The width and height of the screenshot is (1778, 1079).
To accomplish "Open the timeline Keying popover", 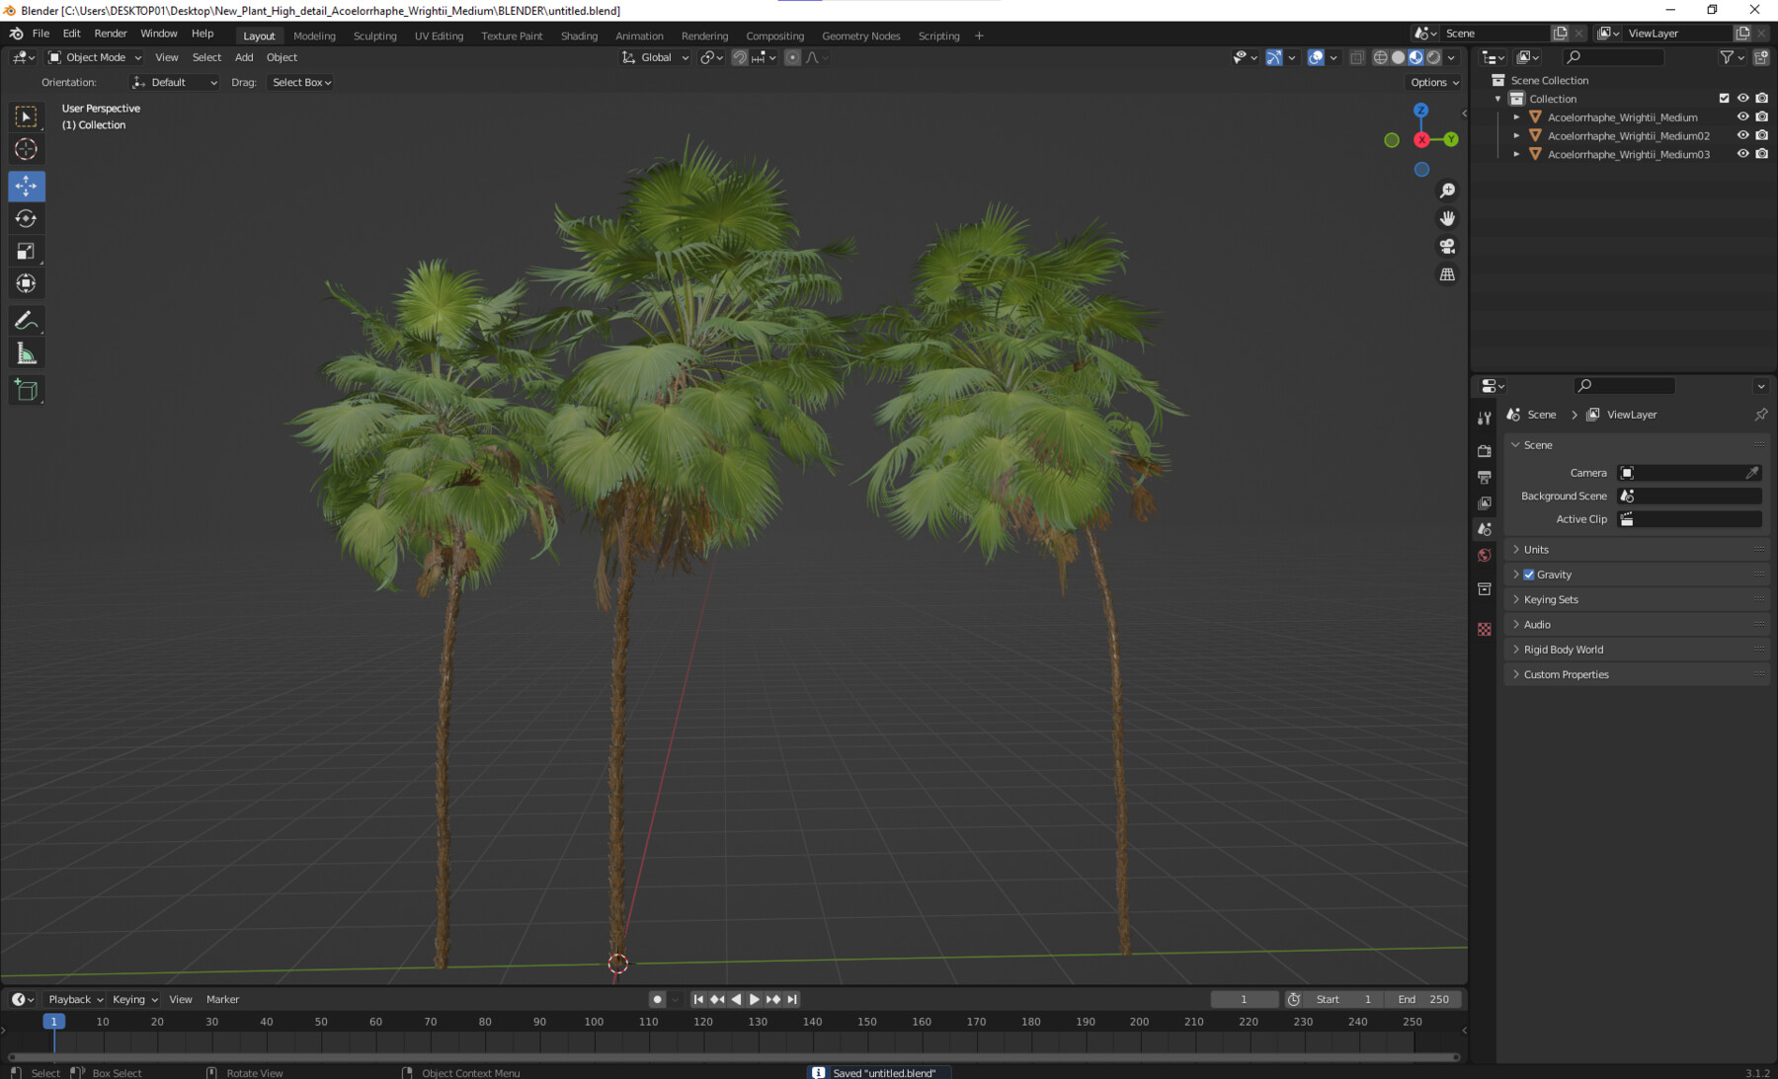I will [134, 1000].
